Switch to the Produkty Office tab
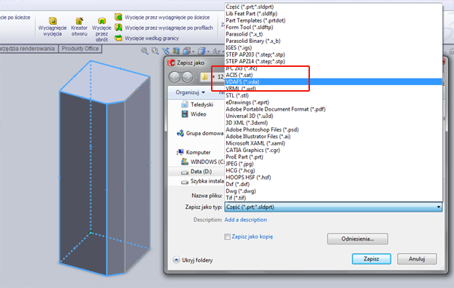The width and height of the screenshot is (454, 288). 80,49
